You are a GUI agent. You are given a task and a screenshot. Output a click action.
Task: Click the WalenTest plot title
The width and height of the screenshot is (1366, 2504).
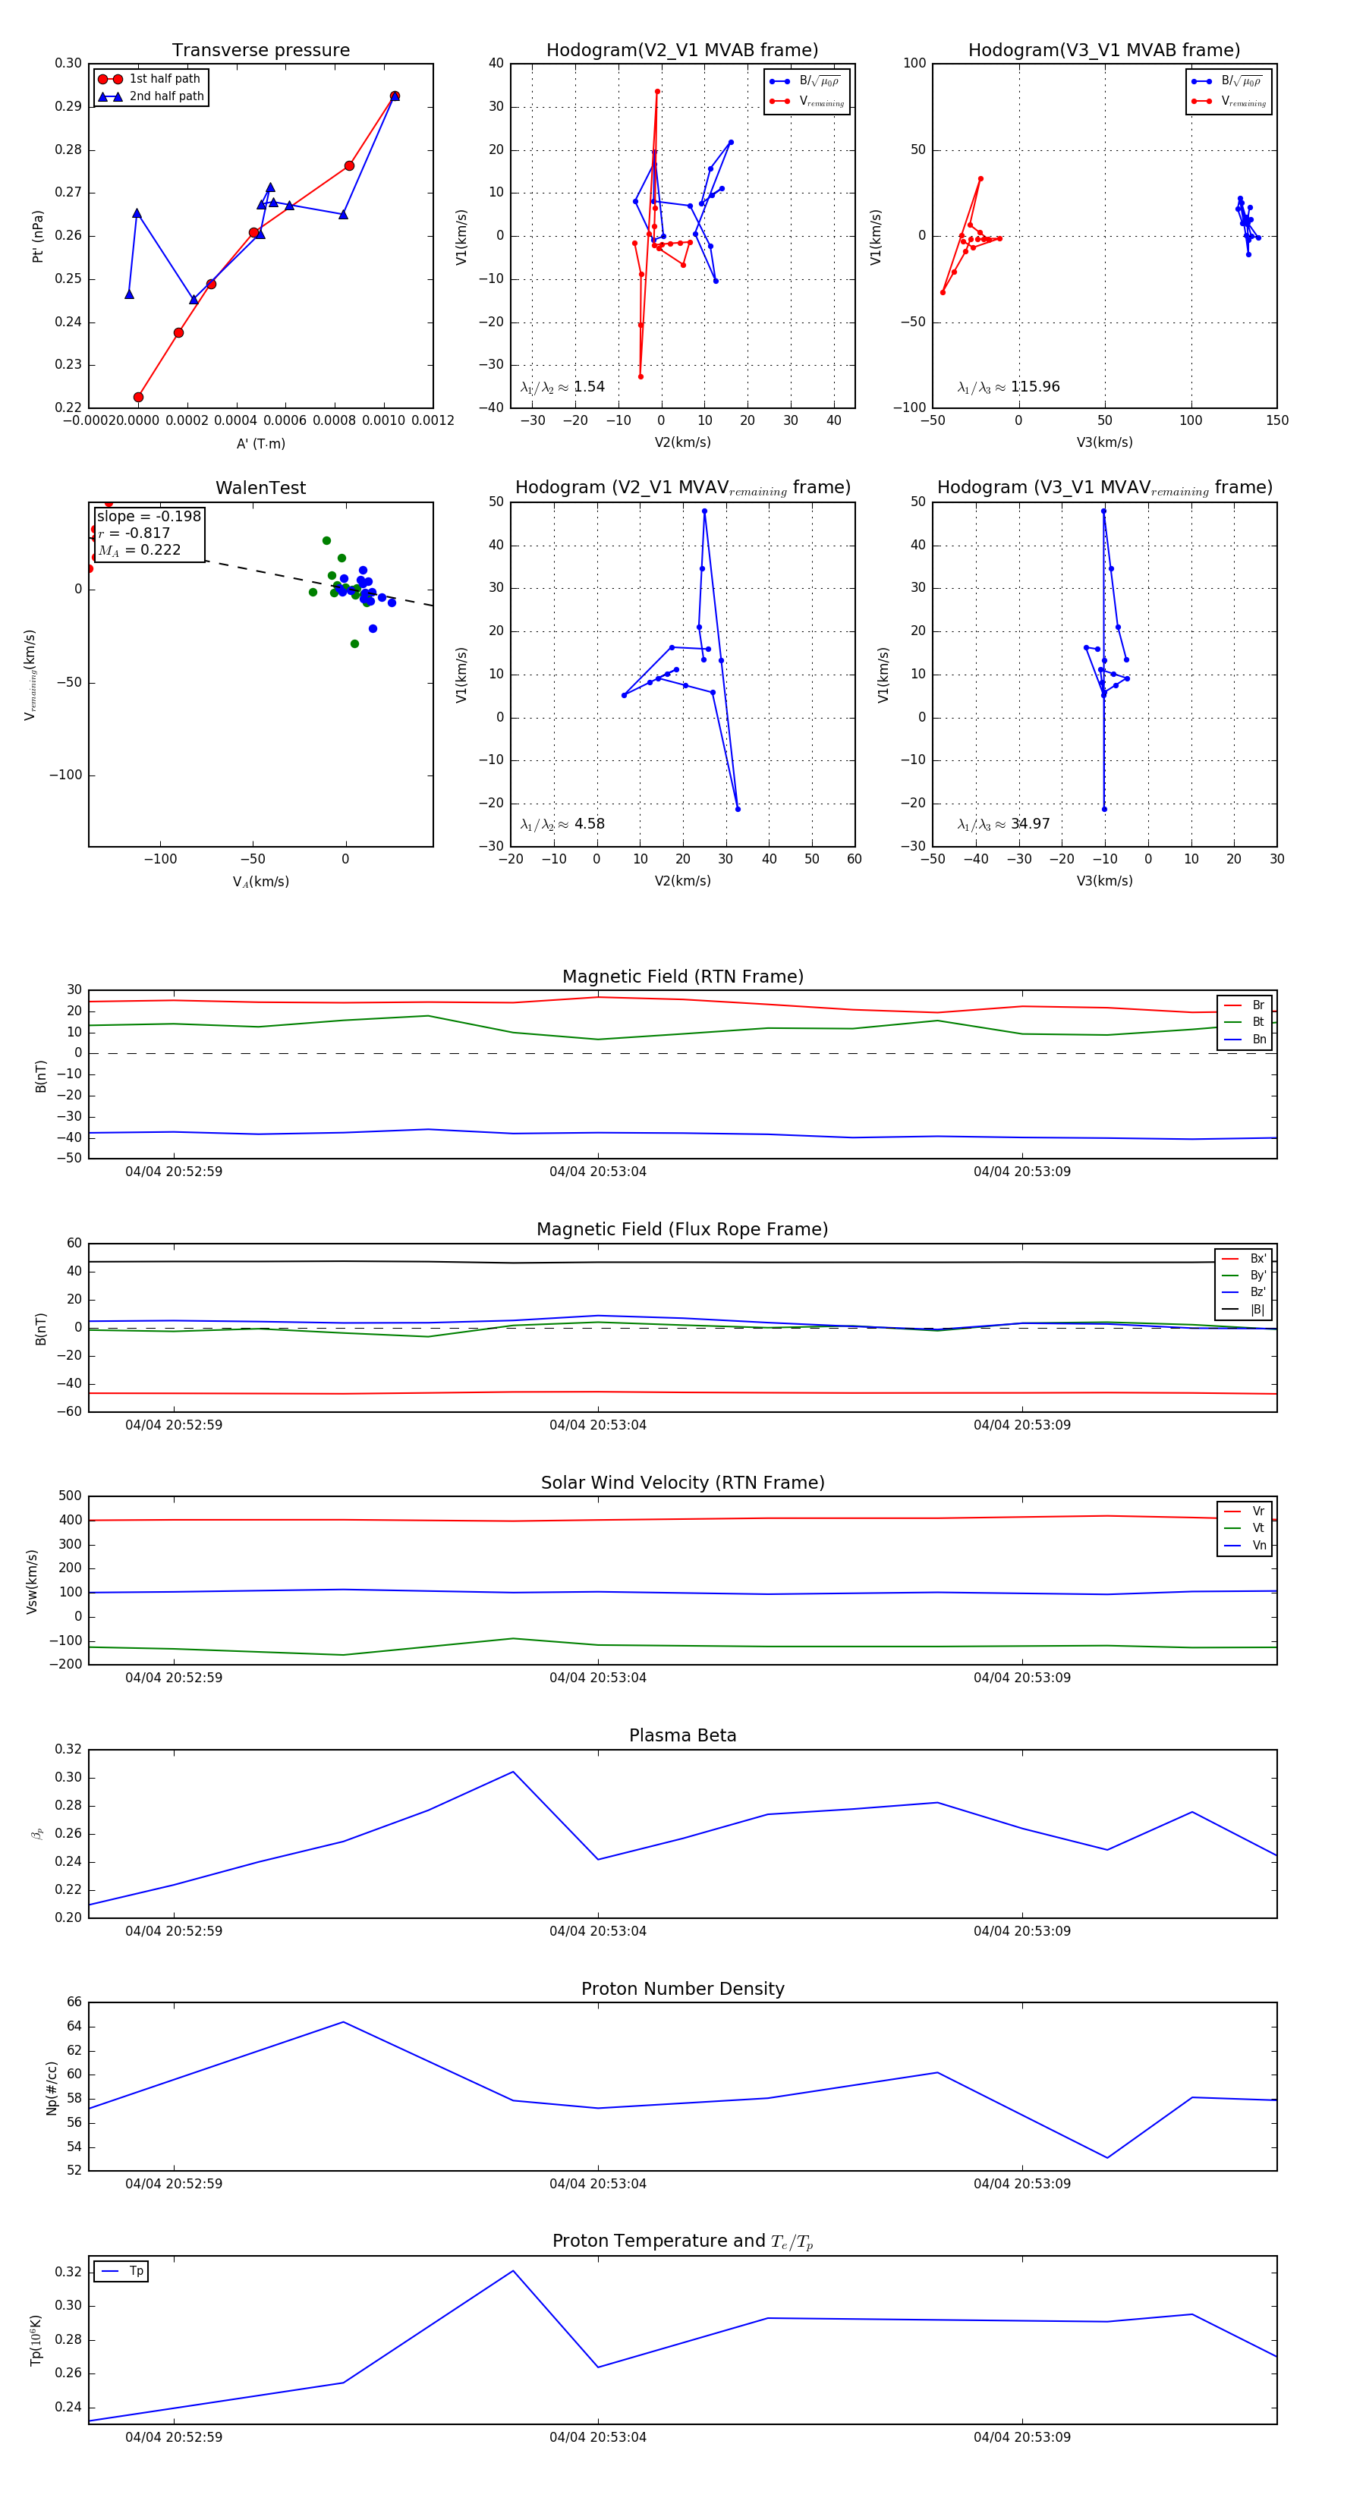260,488
